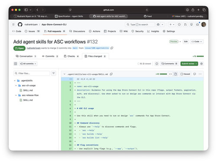Collapse the asc-cli-usage SKILL.md diff
217x162 pixels.
pos(64,74)
